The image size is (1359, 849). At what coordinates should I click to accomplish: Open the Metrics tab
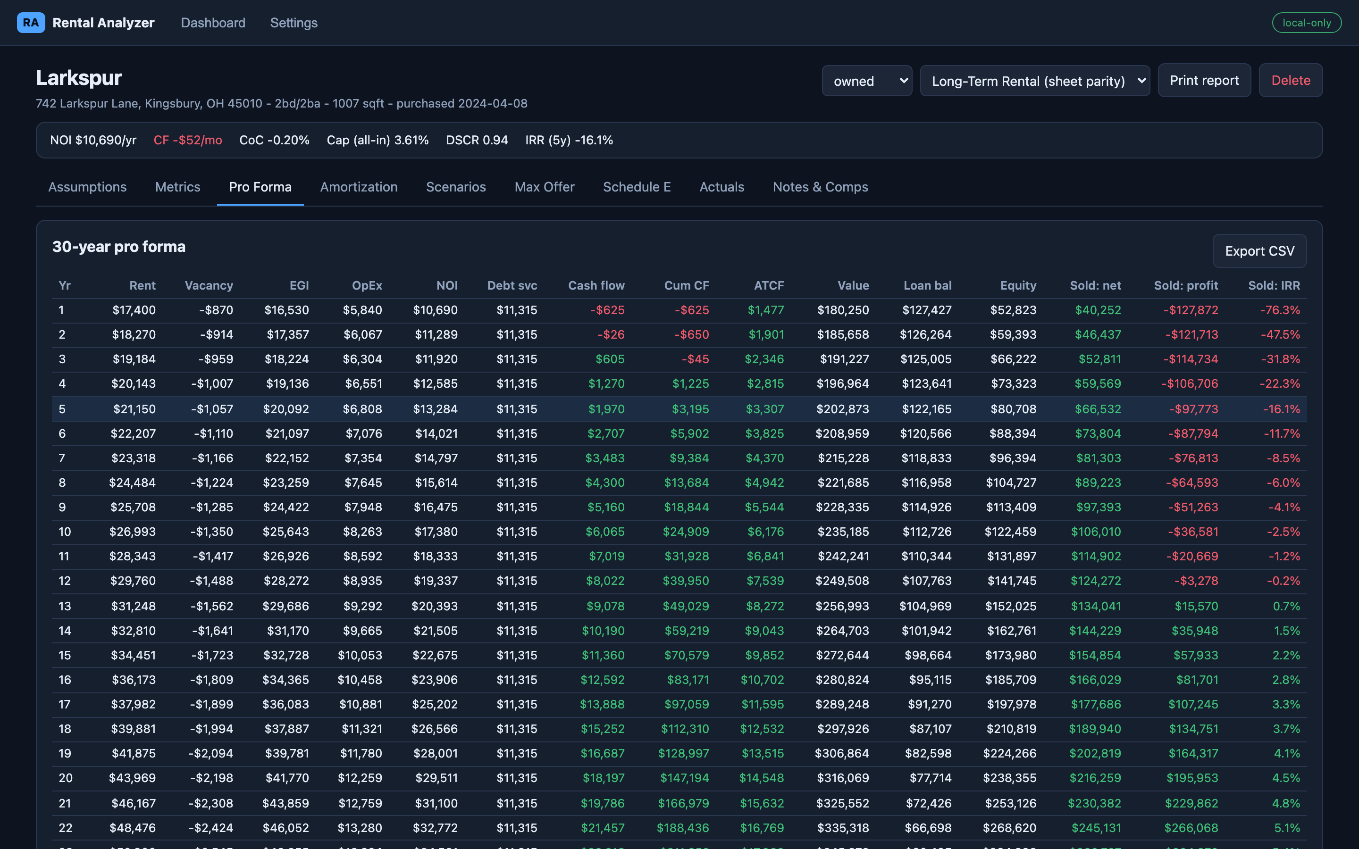coord(177,187)
